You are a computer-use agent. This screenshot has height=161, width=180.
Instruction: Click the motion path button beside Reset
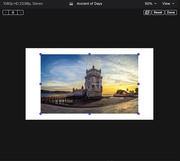pyautogui.click(x=147, y=12)
